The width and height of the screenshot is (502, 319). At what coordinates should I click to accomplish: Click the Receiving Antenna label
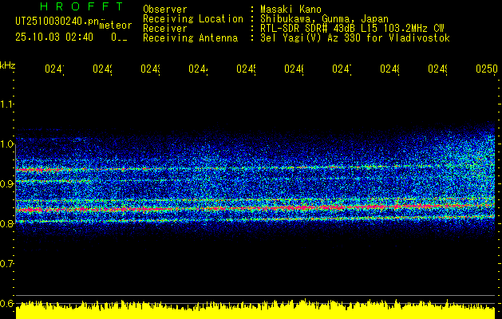tap(190, 38)
